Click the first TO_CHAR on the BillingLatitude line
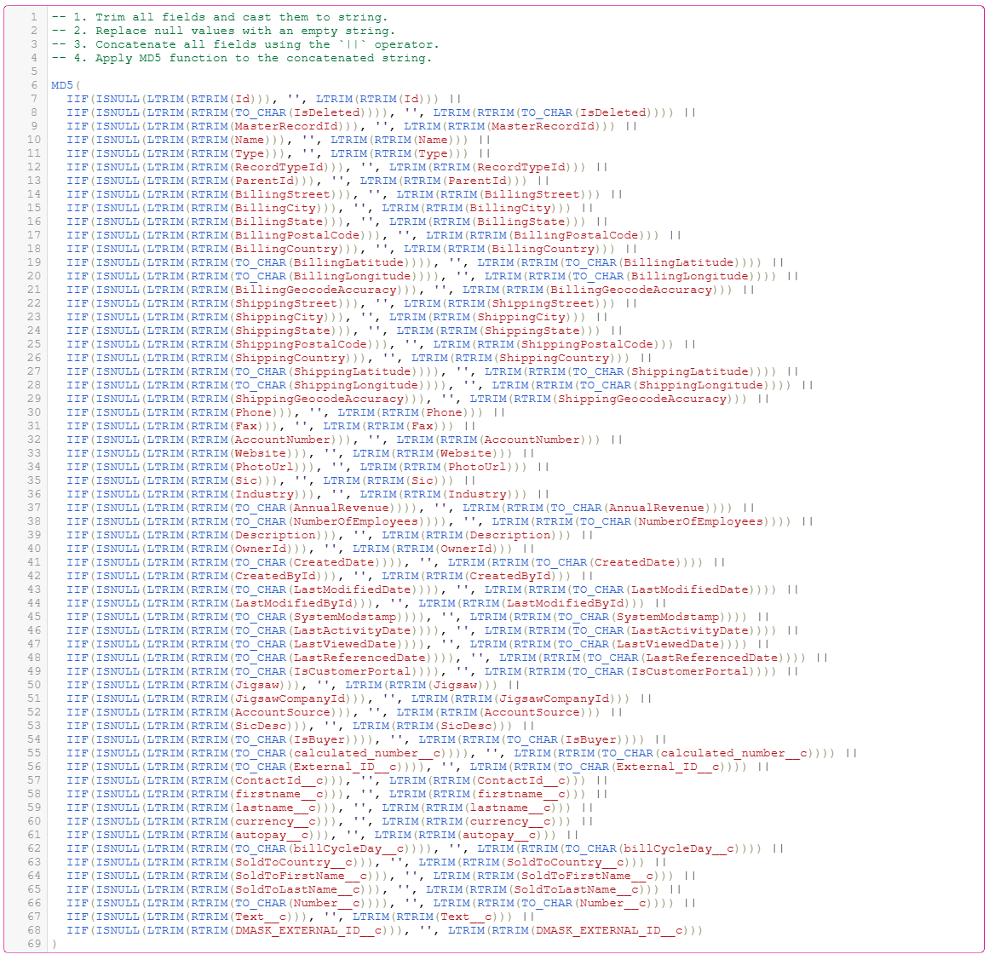Viewport: 989px width, 960px height. pos(261,262)
